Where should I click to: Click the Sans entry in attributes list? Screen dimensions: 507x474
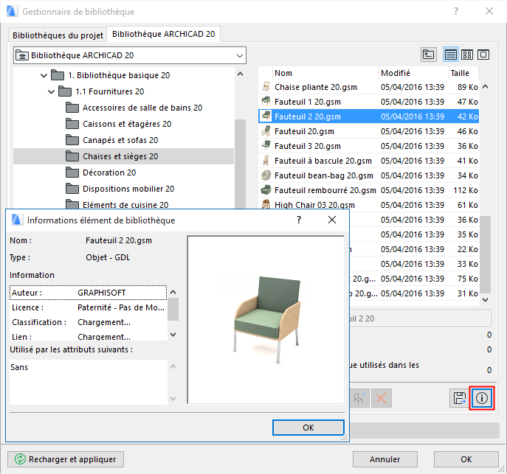[x=19, y=367]
